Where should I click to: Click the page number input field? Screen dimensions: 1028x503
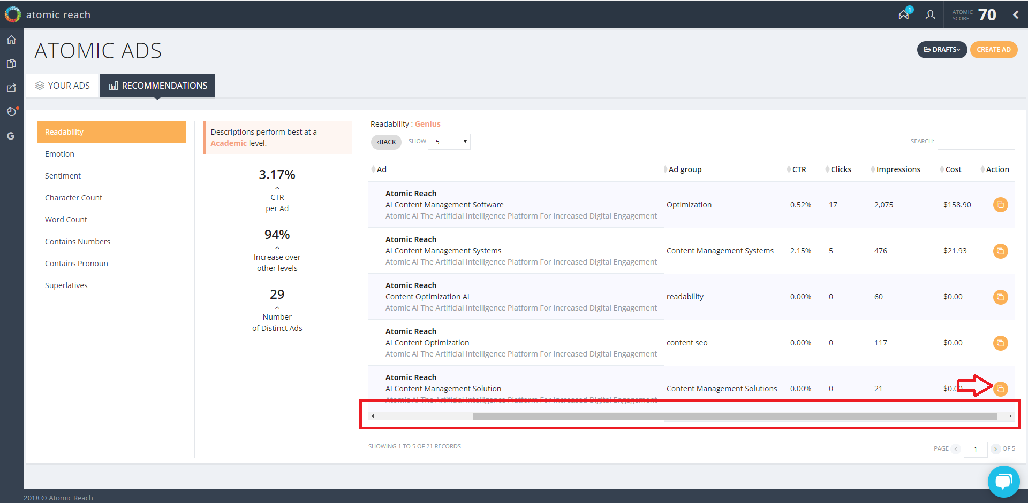976,450
